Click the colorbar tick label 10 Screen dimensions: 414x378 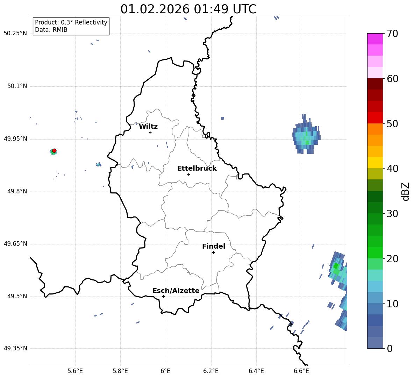pyautogui.click(x=393, y=304)
